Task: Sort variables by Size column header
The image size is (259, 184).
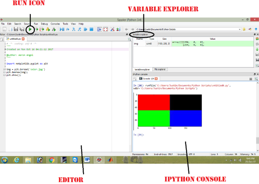Action: click(x=164, y=39)
